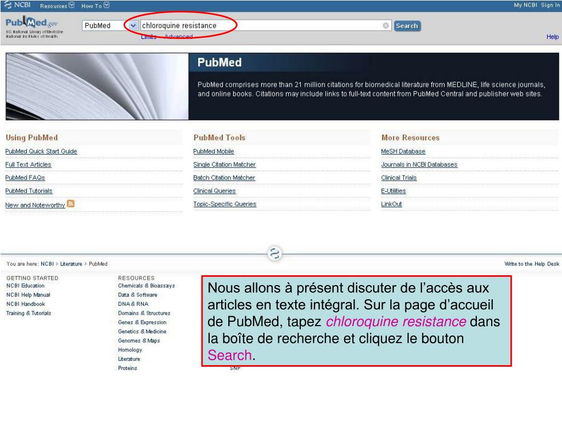
Task: Click Write to the Help Desk
Action: (531, 264)
